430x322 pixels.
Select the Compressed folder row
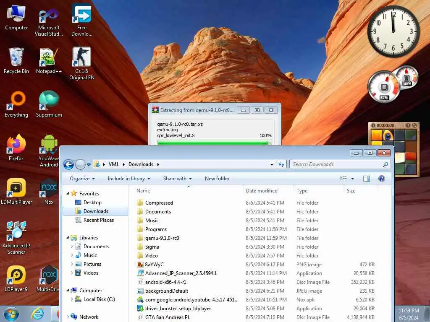tap(159, 203)
